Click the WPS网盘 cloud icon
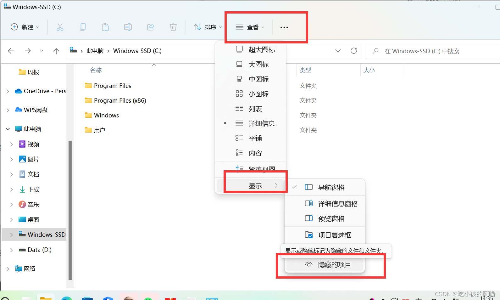 click(19, 110)
